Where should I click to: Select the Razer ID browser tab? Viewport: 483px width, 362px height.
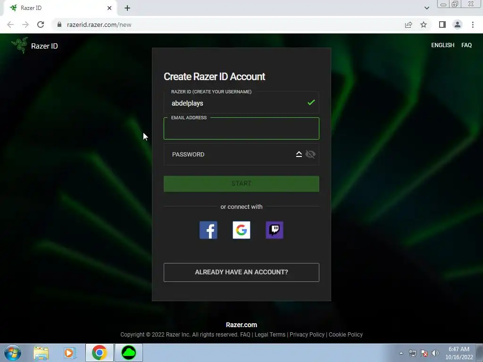(60, 8)
